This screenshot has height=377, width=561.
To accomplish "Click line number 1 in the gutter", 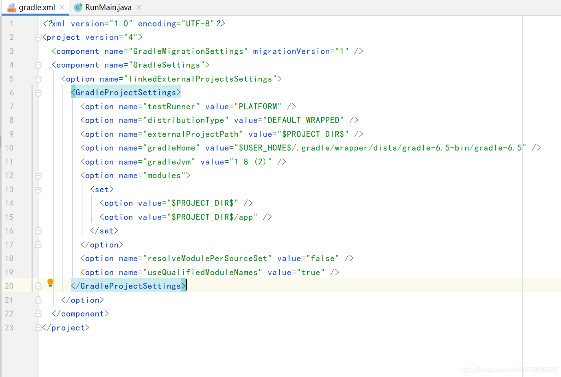I will pyautogui.click(x=12, y=24).
